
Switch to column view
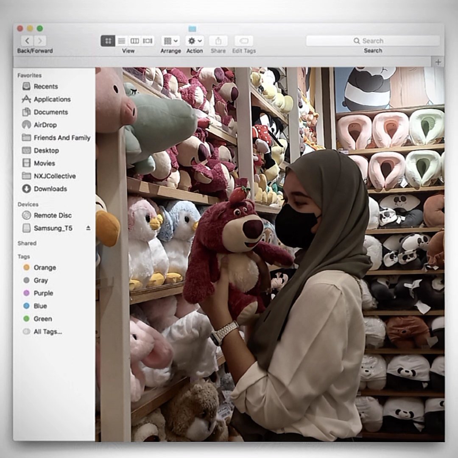click(134, 41)
